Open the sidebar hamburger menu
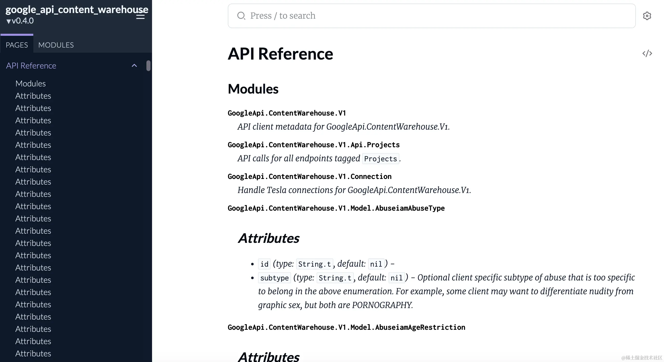 [x=140, y=16]
